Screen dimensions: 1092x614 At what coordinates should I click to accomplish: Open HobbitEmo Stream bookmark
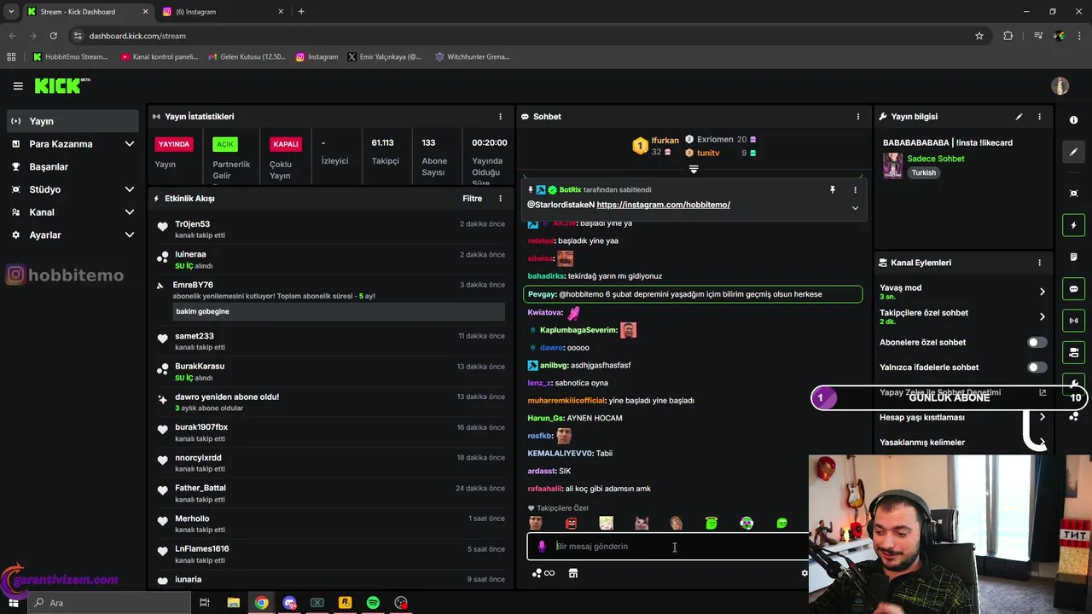pyautogui.click(x=70, y=57)
